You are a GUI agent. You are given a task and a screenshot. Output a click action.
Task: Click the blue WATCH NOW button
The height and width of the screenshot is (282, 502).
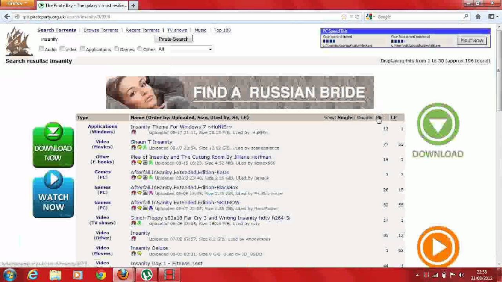[x=53, y=195]
